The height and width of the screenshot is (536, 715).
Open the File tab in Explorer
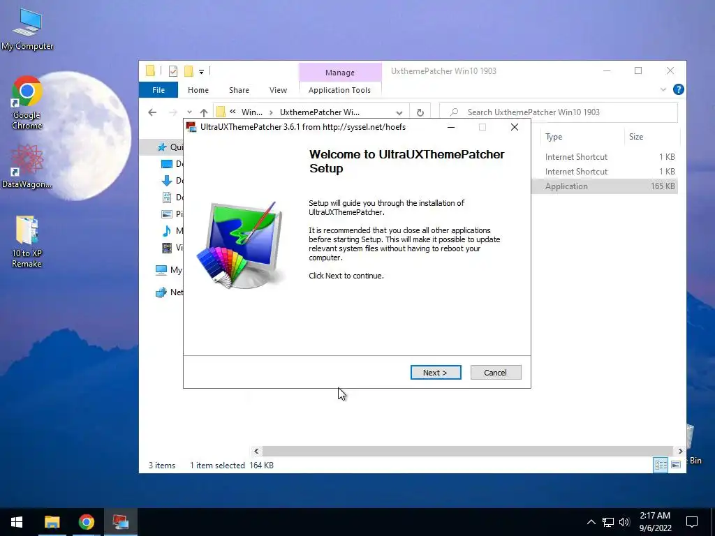159,90
